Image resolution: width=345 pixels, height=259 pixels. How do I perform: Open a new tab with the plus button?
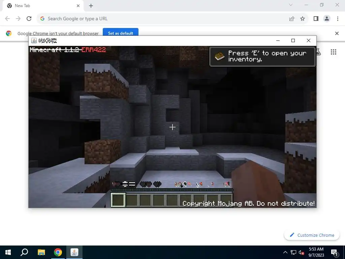point(91,6)
